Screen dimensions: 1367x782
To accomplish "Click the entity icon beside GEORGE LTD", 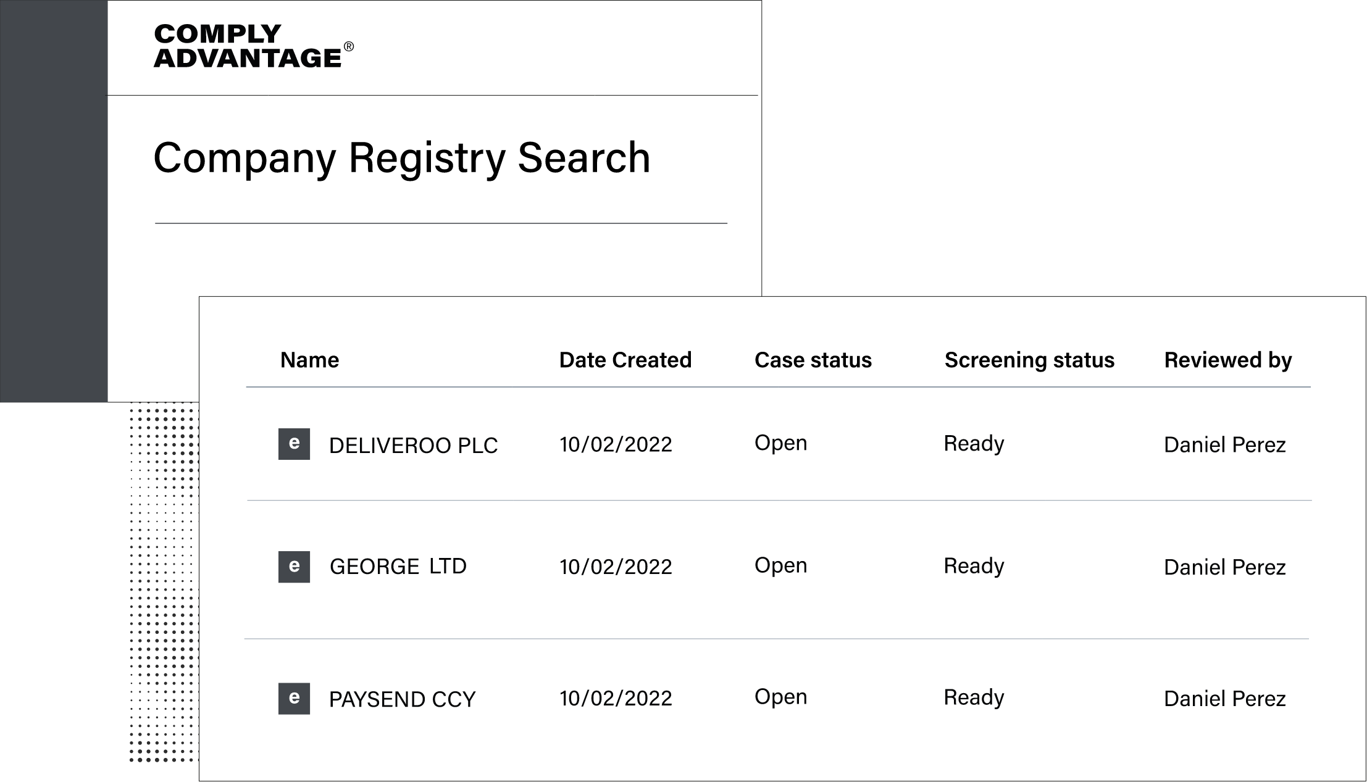I will pyautogui.click(x=294, y=567).
